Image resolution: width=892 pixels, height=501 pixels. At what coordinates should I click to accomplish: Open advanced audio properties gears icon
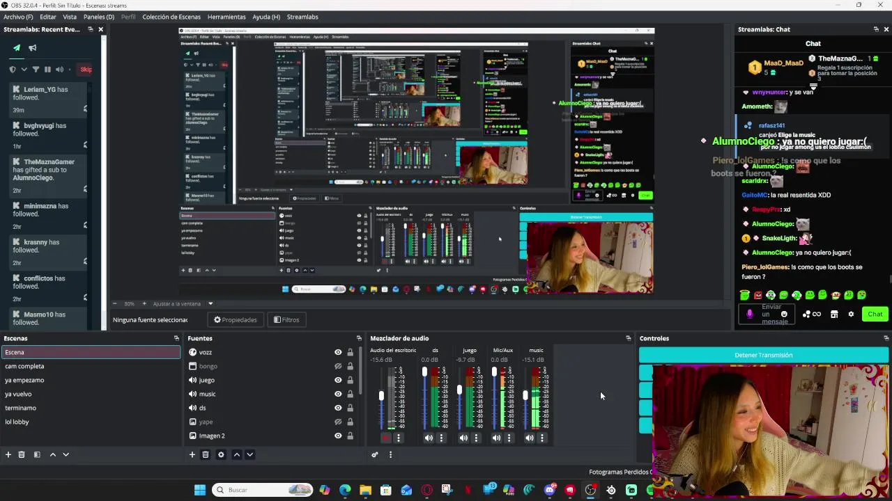(x=375, y=454)
